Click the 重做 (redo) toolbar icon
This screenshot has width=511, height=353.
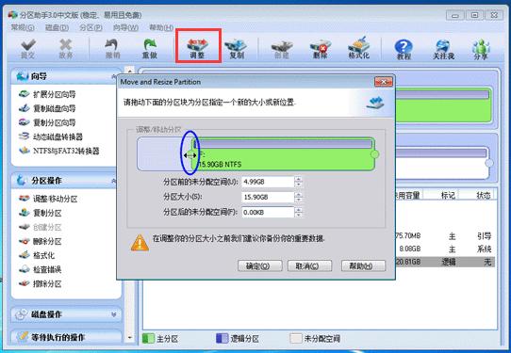tap(150, 48)
